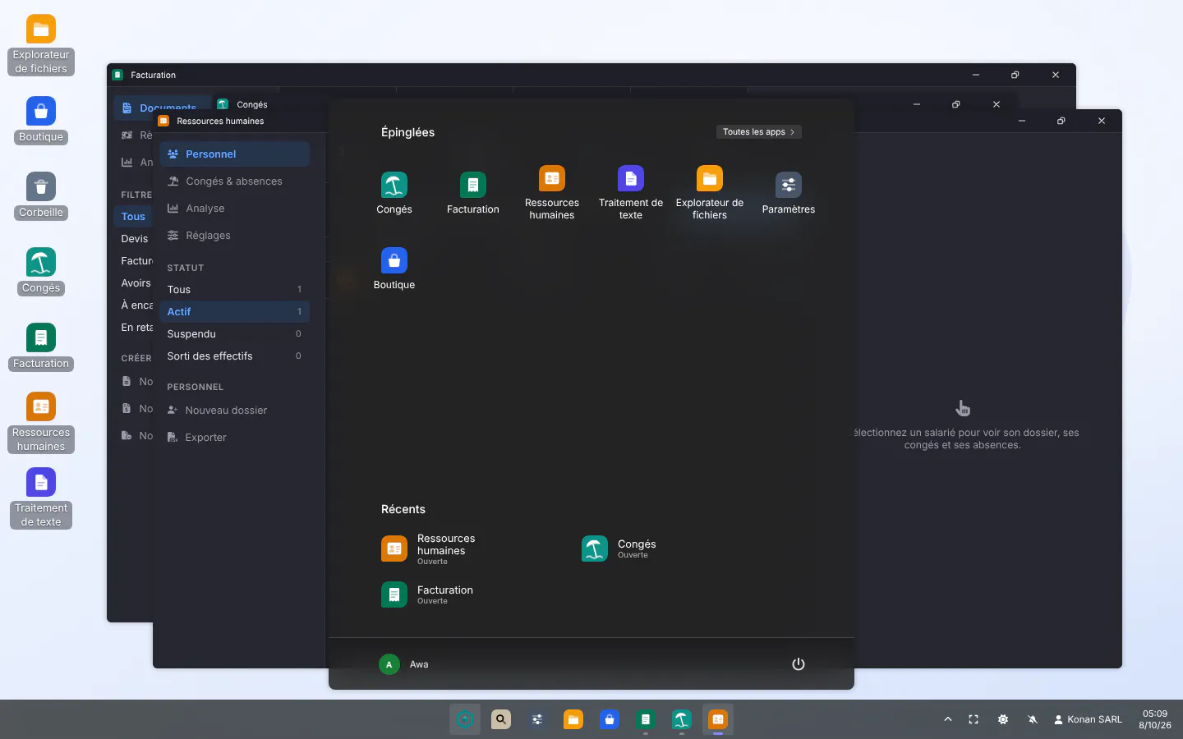
Task: Click Exporter in Ressources humaines sidebar
Action: pyautogui.click(x=234, y=438)
